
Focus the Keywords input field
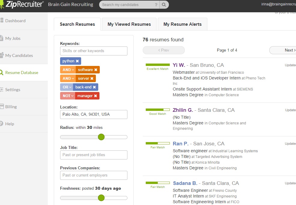tap(94, 51)
